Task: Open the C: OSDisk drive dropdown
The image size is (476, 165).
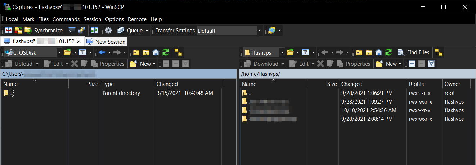Action: [59, 52]
